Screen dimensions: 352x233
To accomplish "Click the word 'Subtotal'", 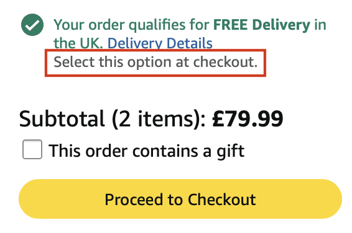I will point(62,119).
